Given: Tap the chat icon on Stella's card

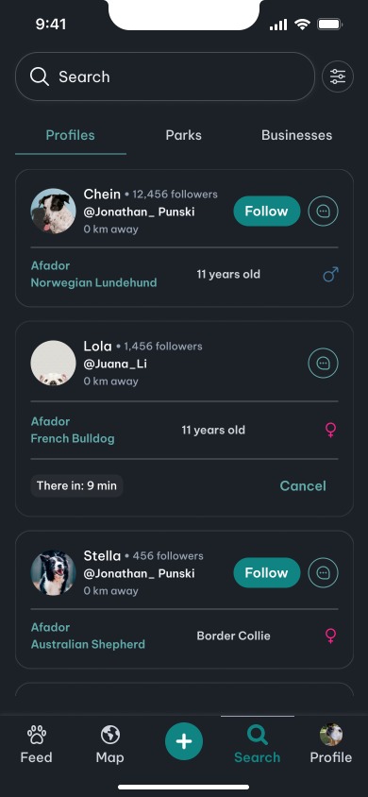Looking at the screenshot, I should (324, 573).
